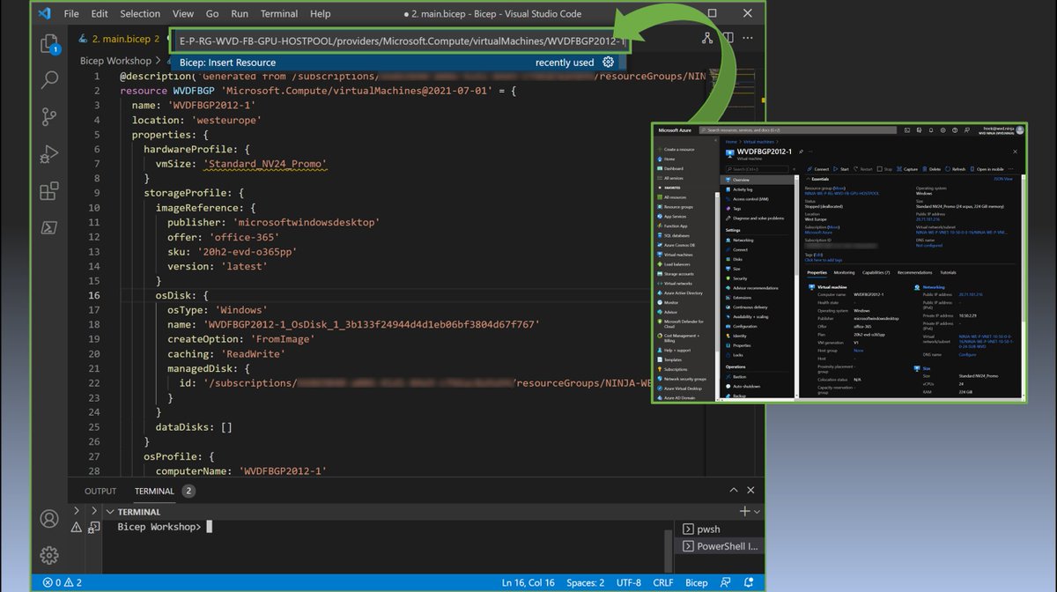Click Delete in the Azure VM toolbar

point(932,169)
